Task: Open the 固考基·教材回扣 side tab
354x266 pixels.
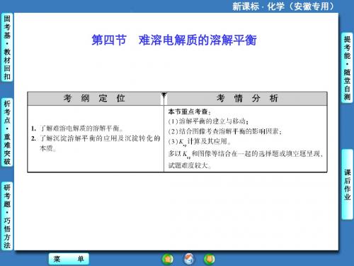Action: 7,48
